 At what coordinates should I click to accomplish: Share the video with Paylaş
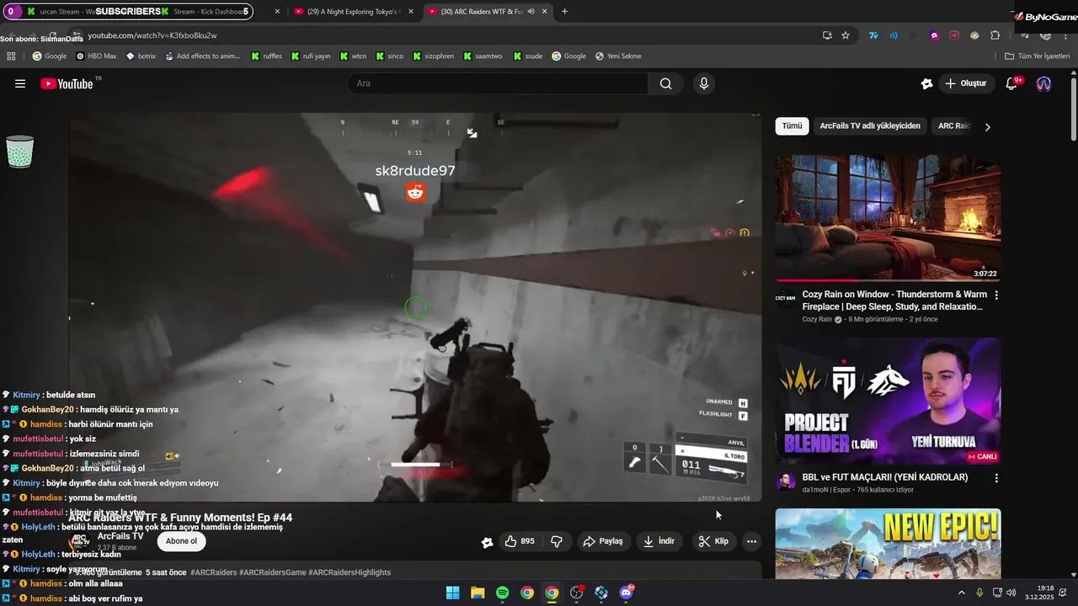click(x=602, y=541)
